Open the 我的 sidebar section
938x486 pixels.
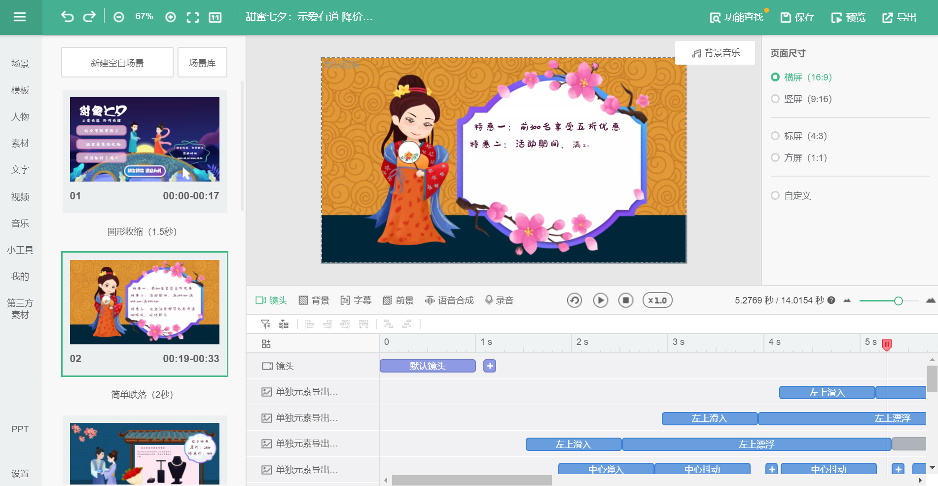pyautogui.click(x=20, y=276)
